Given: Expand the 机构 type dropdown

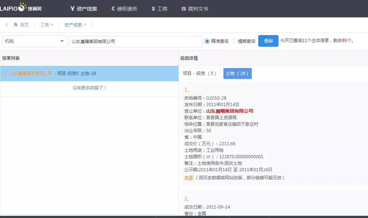Looking at the screenshot, I should pos(34,41).
